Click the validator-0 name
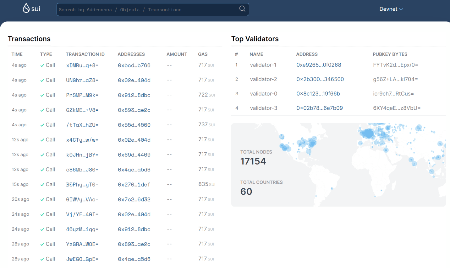The image size is (450, 268). tap(263, 94)
